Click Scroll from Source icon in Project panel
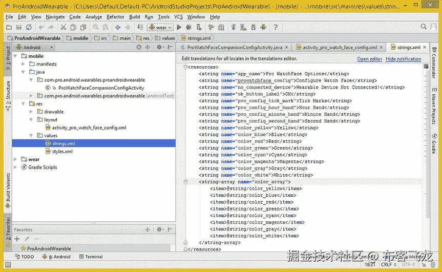Image resolution: width=442 pixels, height=272 pixels. (139, 47)
